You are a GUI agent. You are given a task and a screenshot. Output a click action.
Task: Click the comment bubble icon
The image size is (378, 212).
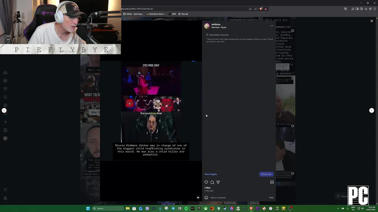click(x=212, y=182)
